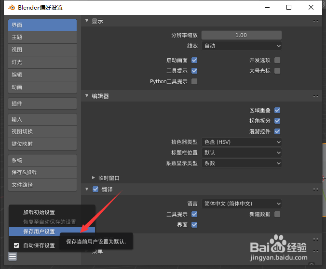This screenshot has height=269, width=326.
Task: Open the 插件 tab
Action: [x=42, y=103]
